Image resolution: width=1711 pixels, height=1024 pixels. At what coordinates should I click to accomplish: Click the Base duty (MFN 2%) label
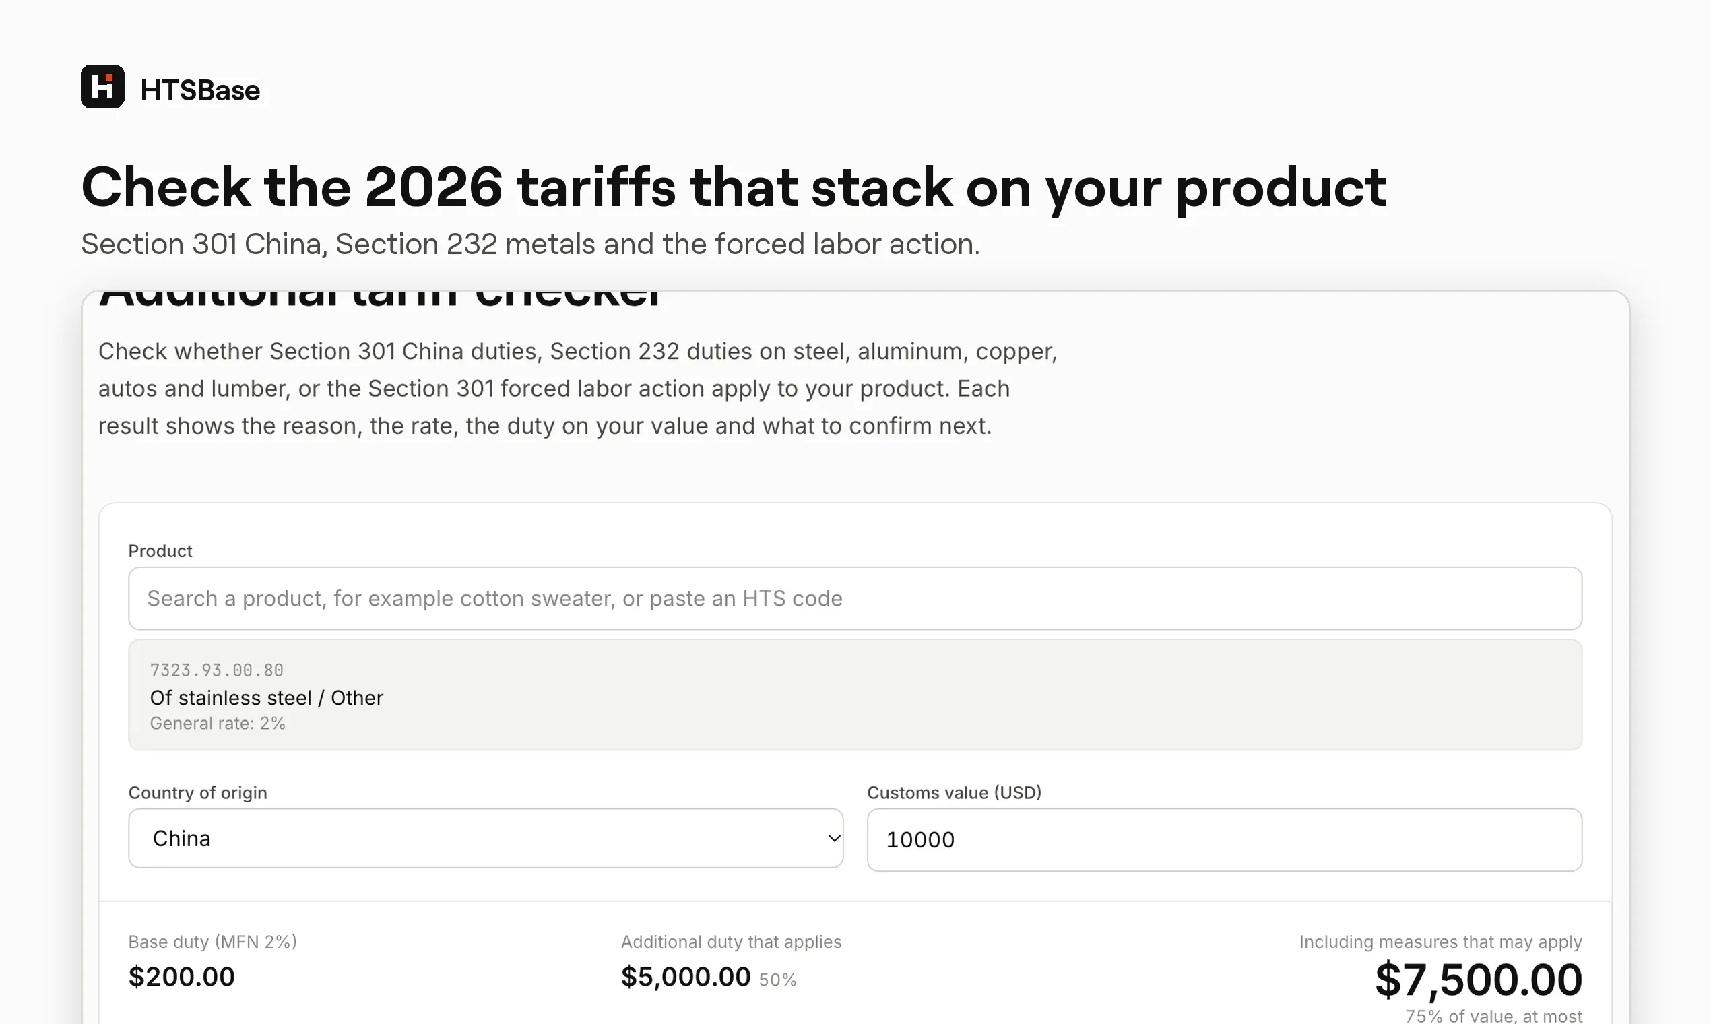pos(212,942)
